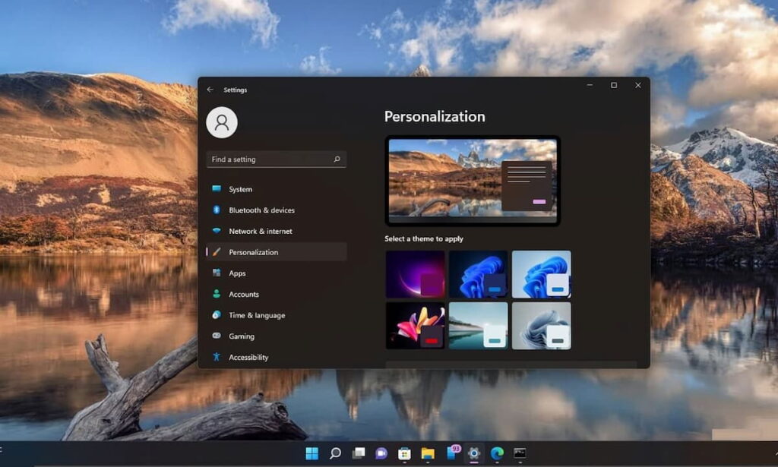
Task: Open the app showing 93 notifications
Action: point(453,453)
